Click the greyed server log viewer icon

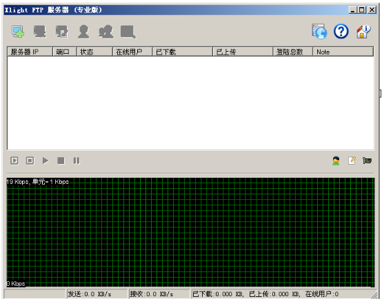pyautogui.click(x=128, y=32)
